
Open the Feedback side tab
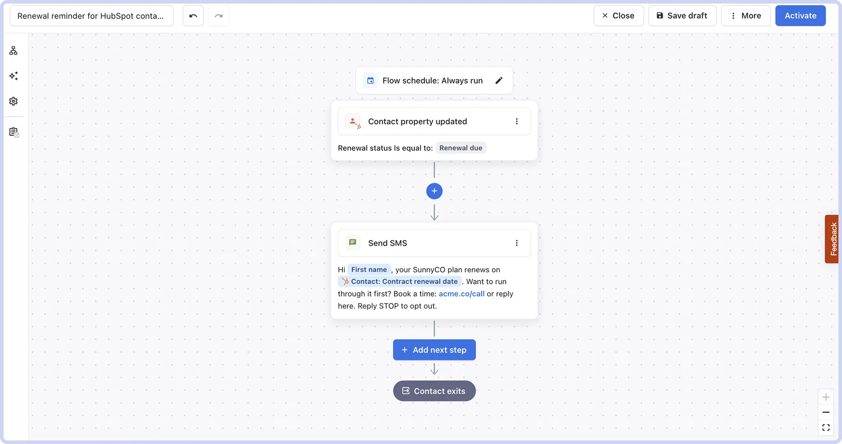tap(832, 239)
